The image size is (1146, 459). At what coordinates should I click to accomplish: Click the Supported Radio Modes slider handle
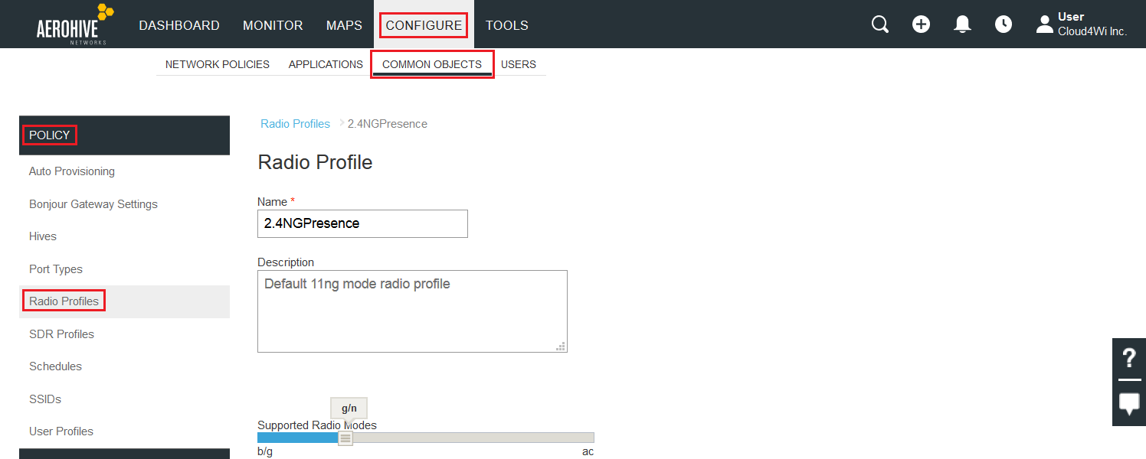[x=345, y=438]
